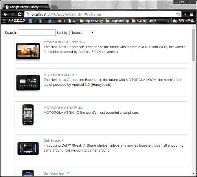This screenshot has height=177, width=197.
Task: Open the Making Games bookmarks folder
Action: click(x=144, y=21)
